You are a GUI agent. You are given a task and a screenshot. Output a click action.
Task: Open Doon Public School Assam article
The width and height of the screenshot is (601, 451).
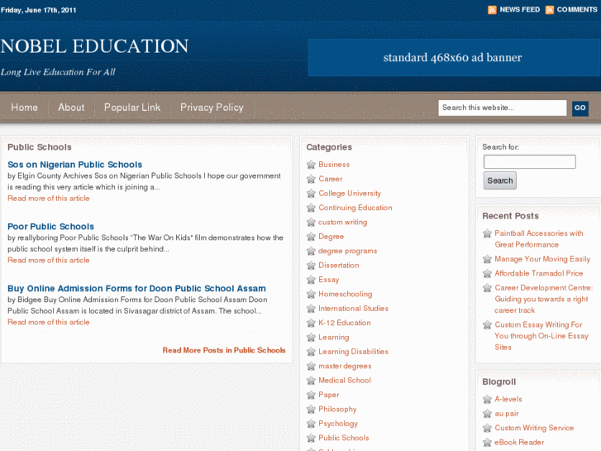click(x=136, y=288)
